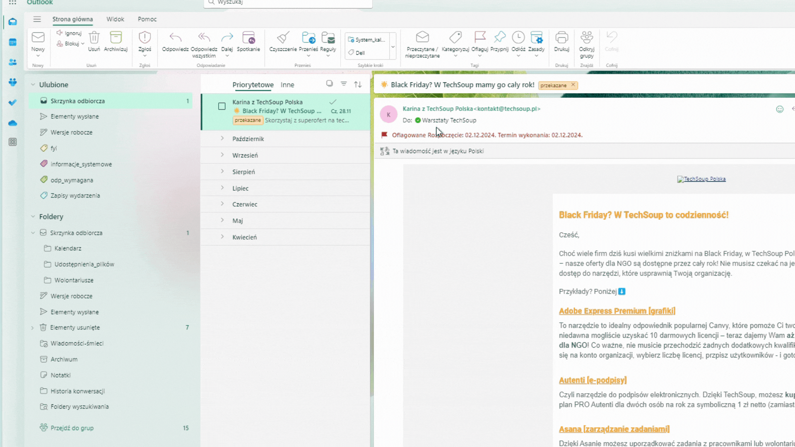
Task: Open the Kategoryzuj tag icon
Action: tap(455, 38)
